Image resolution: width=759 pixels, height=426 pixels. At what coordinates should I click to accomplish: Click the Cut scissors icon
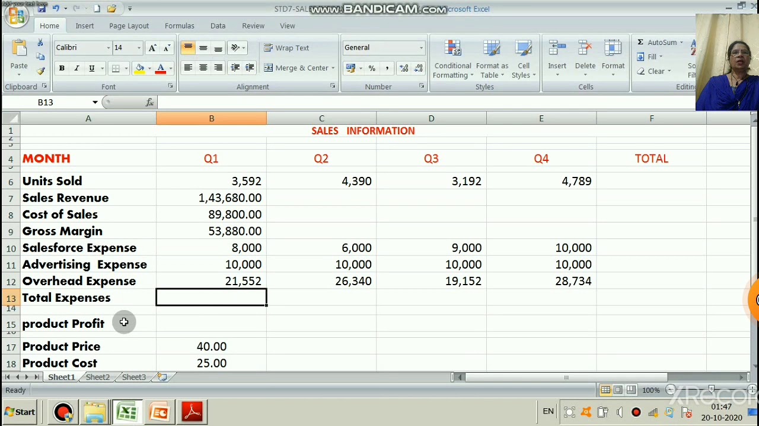(x=40, y=43)
